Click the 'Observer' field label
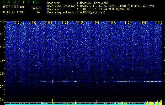This screenshot has width=165, height=105. pos(53,3)
